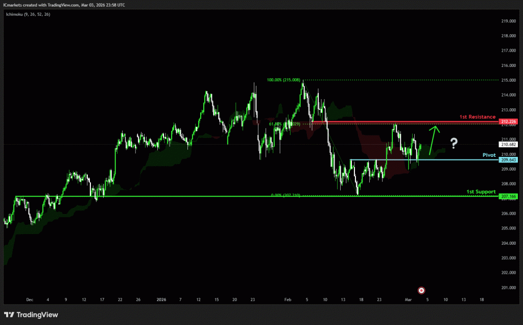Image resolution: width=523 pixels, height=325 pixels.
Task: Click the 210.682 current price label
Action: (509, 145)
